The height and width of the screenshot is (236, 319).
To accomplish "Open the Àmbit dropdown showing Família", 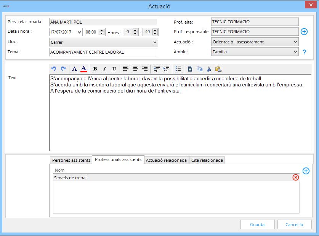I will point(255,52).
